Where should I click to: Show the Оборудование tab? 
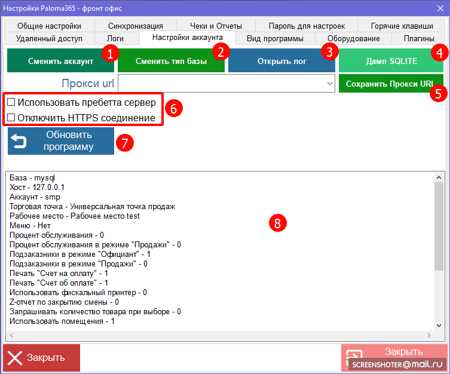(x=353, y=38)
